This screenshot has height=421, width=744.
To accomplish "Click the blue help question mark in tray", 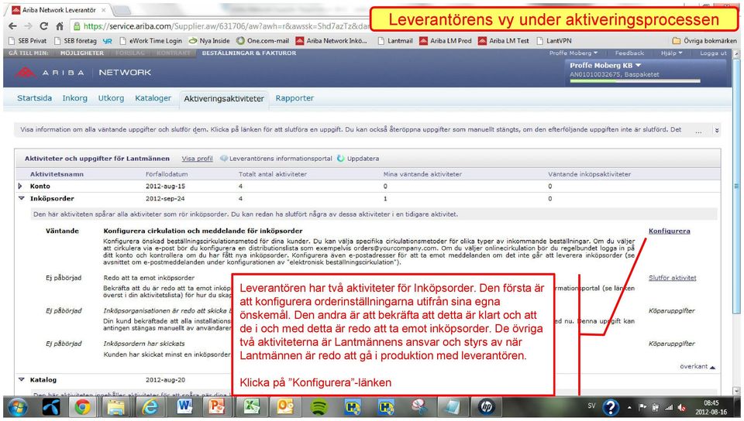I will coord(611,407).
